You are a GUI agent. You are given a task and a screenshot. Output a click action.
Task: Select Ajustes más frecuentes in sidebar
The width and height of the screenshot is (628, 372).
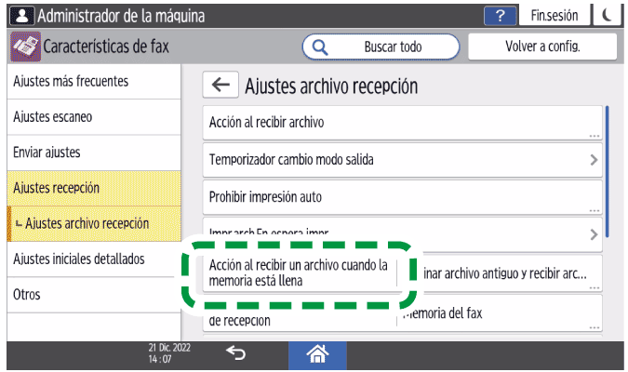(90, 81)
